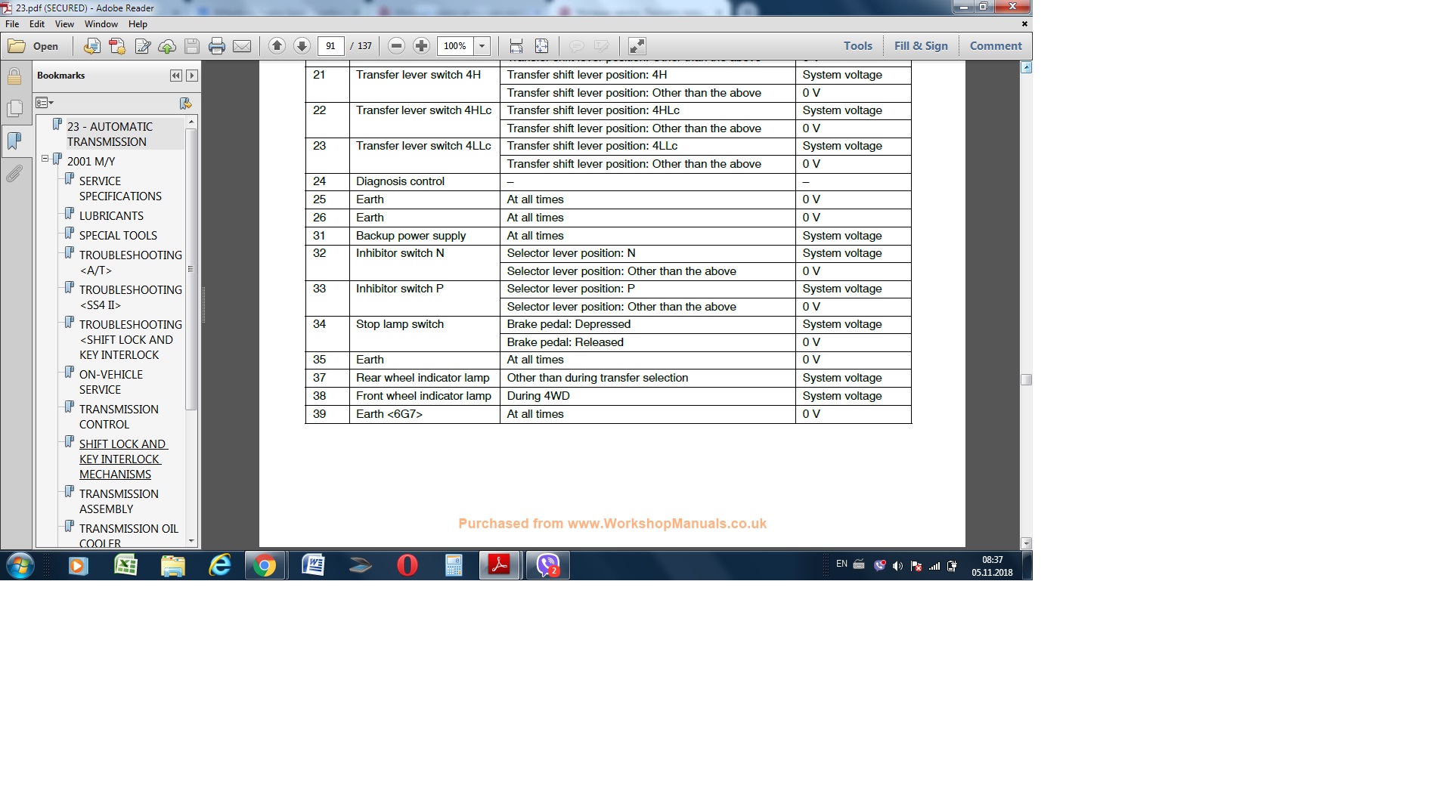Click the Save floppy disk icon
1444x807 pixels.
point(192,46)
